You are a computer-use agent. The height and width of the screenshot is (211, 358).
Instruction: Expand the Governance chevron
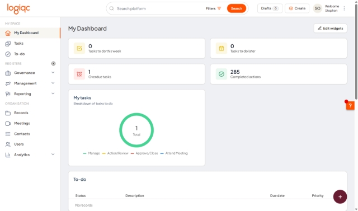pos(53,73)
